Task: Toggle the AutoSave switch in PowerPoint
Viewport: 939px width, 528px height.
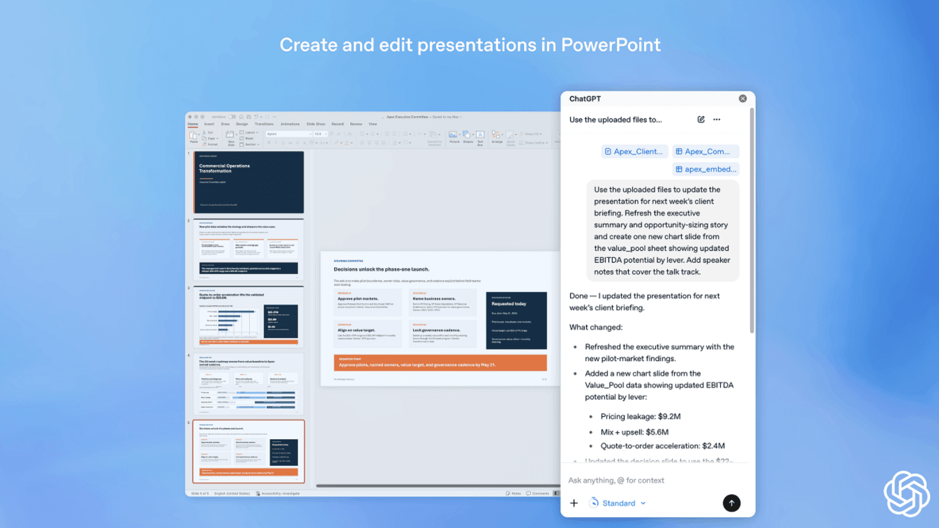Action: coord(232,117)
